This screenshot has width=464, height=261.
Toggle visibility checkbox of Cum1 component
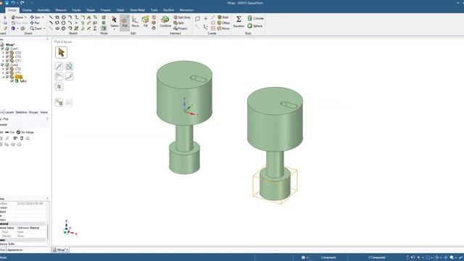(3, 49)
